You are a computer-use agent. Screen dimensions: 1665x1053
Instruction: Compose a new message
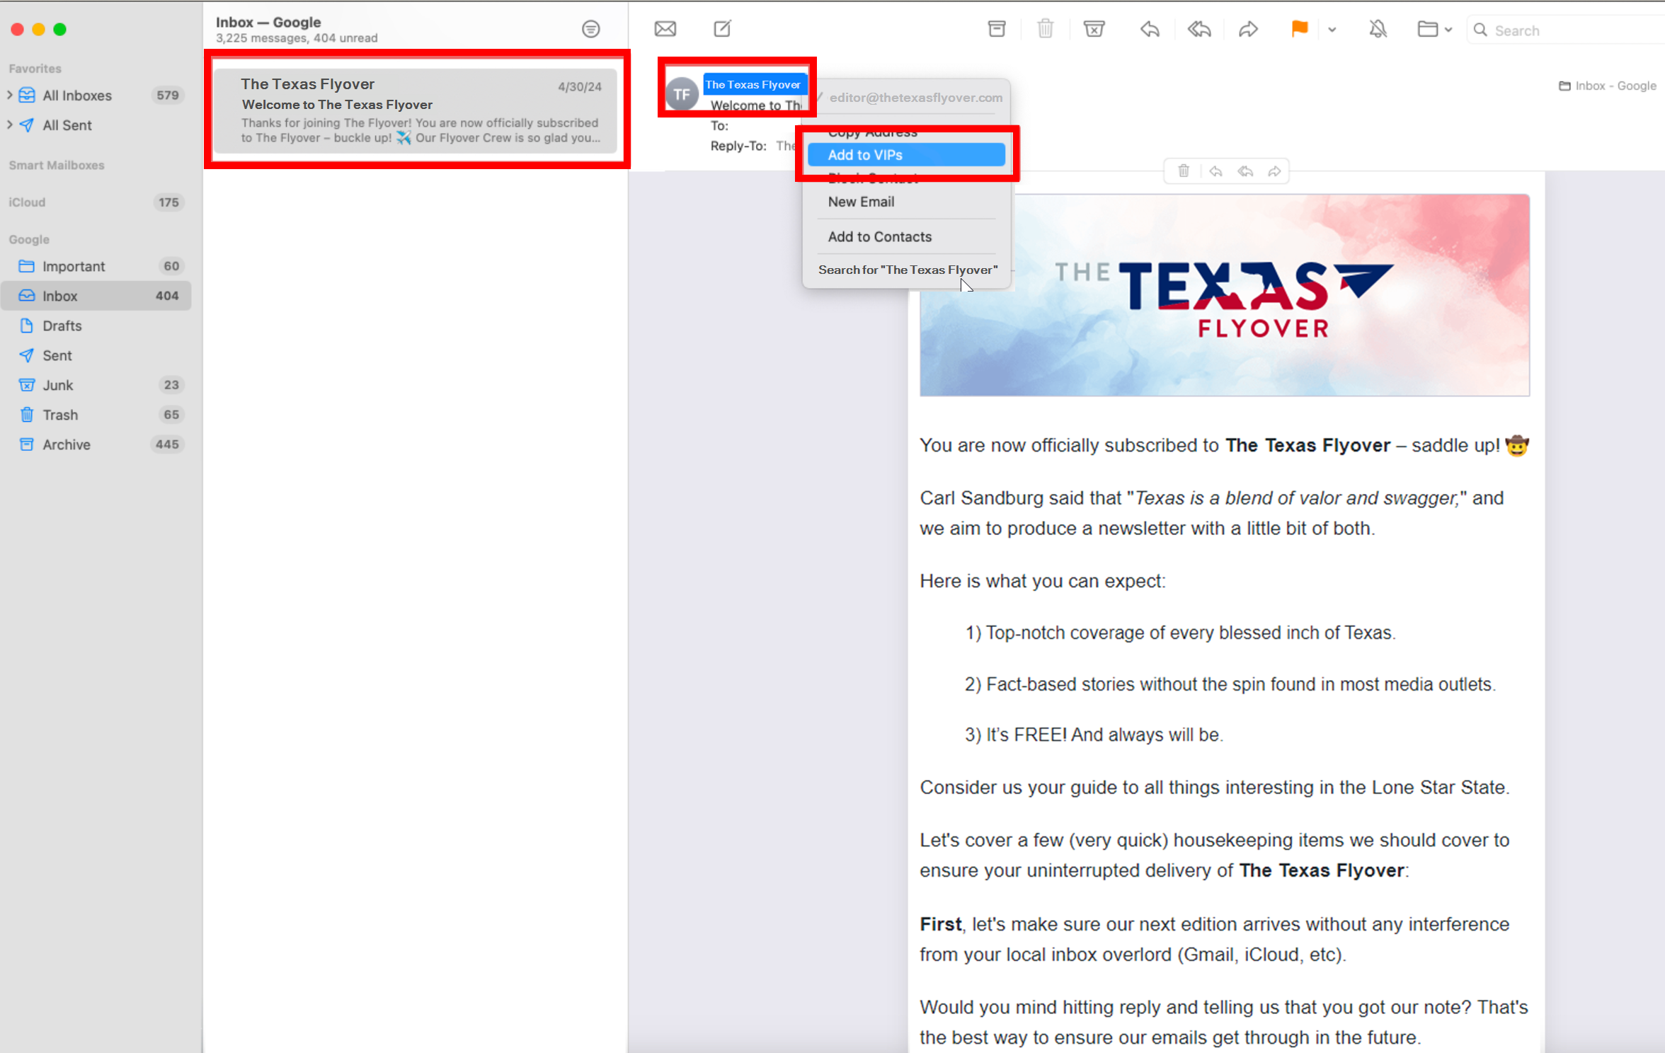click(x=722, y=29)
